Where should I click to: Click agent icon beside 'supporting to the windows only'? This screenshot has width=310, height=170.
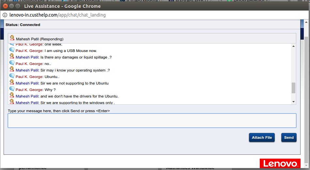click(x=12, y=101)
